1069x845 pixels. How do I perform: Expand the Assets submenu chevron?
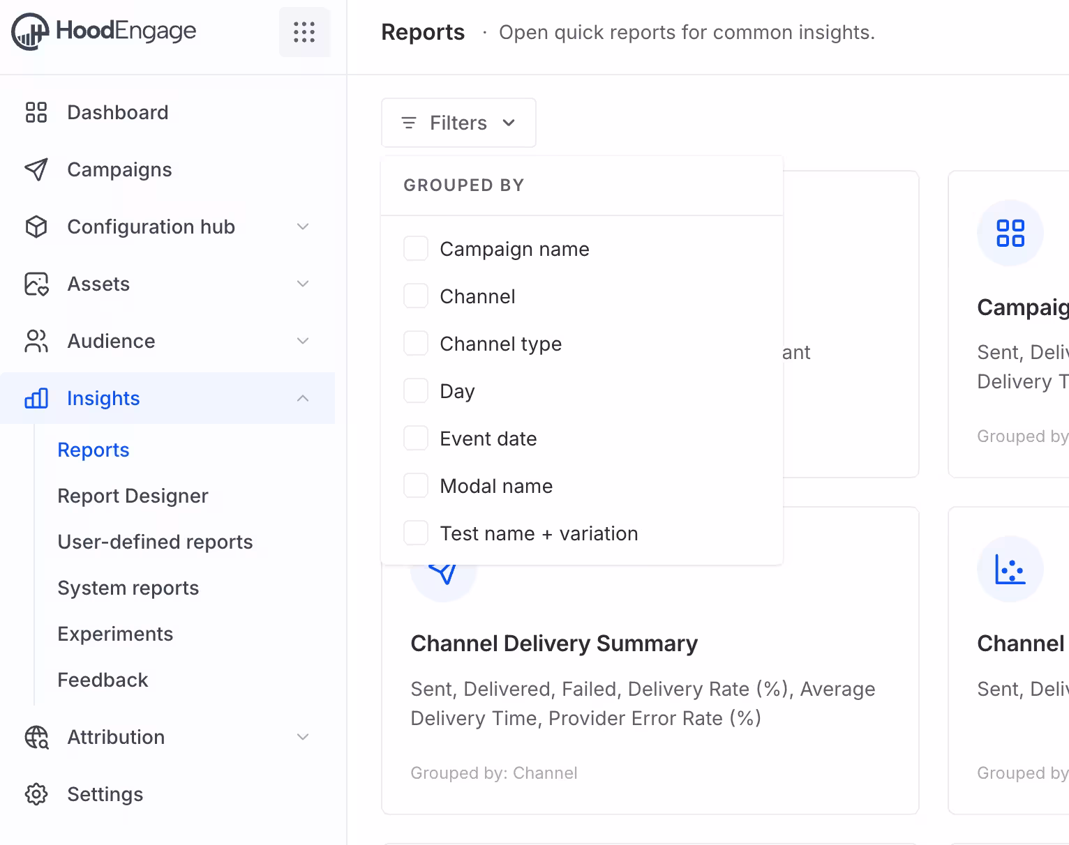coord(303,284)
